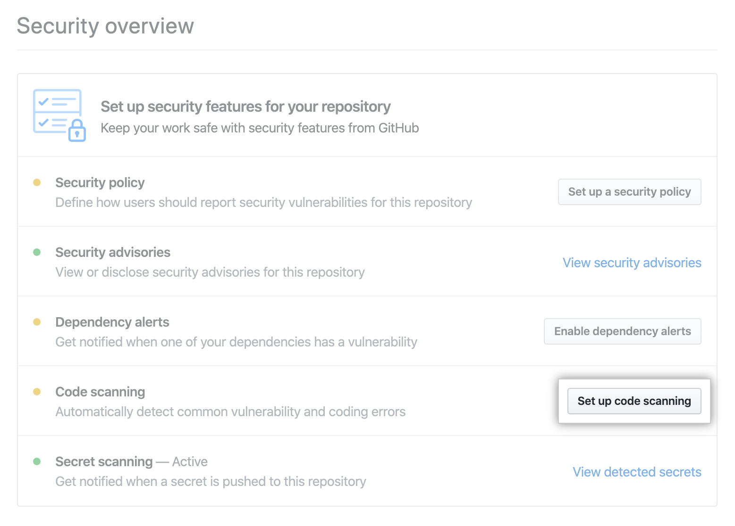Click the Secret scanning Active label
This screenshot has height=526, width=735.
(190, 461)
